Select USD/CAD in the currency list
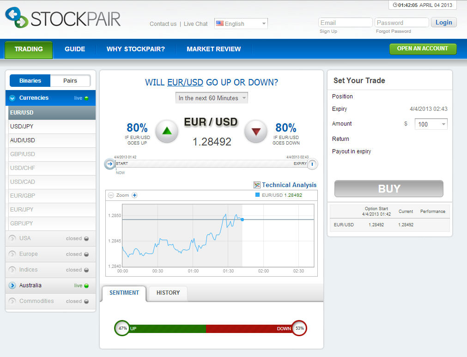467x357 pixels. point(52,182)
